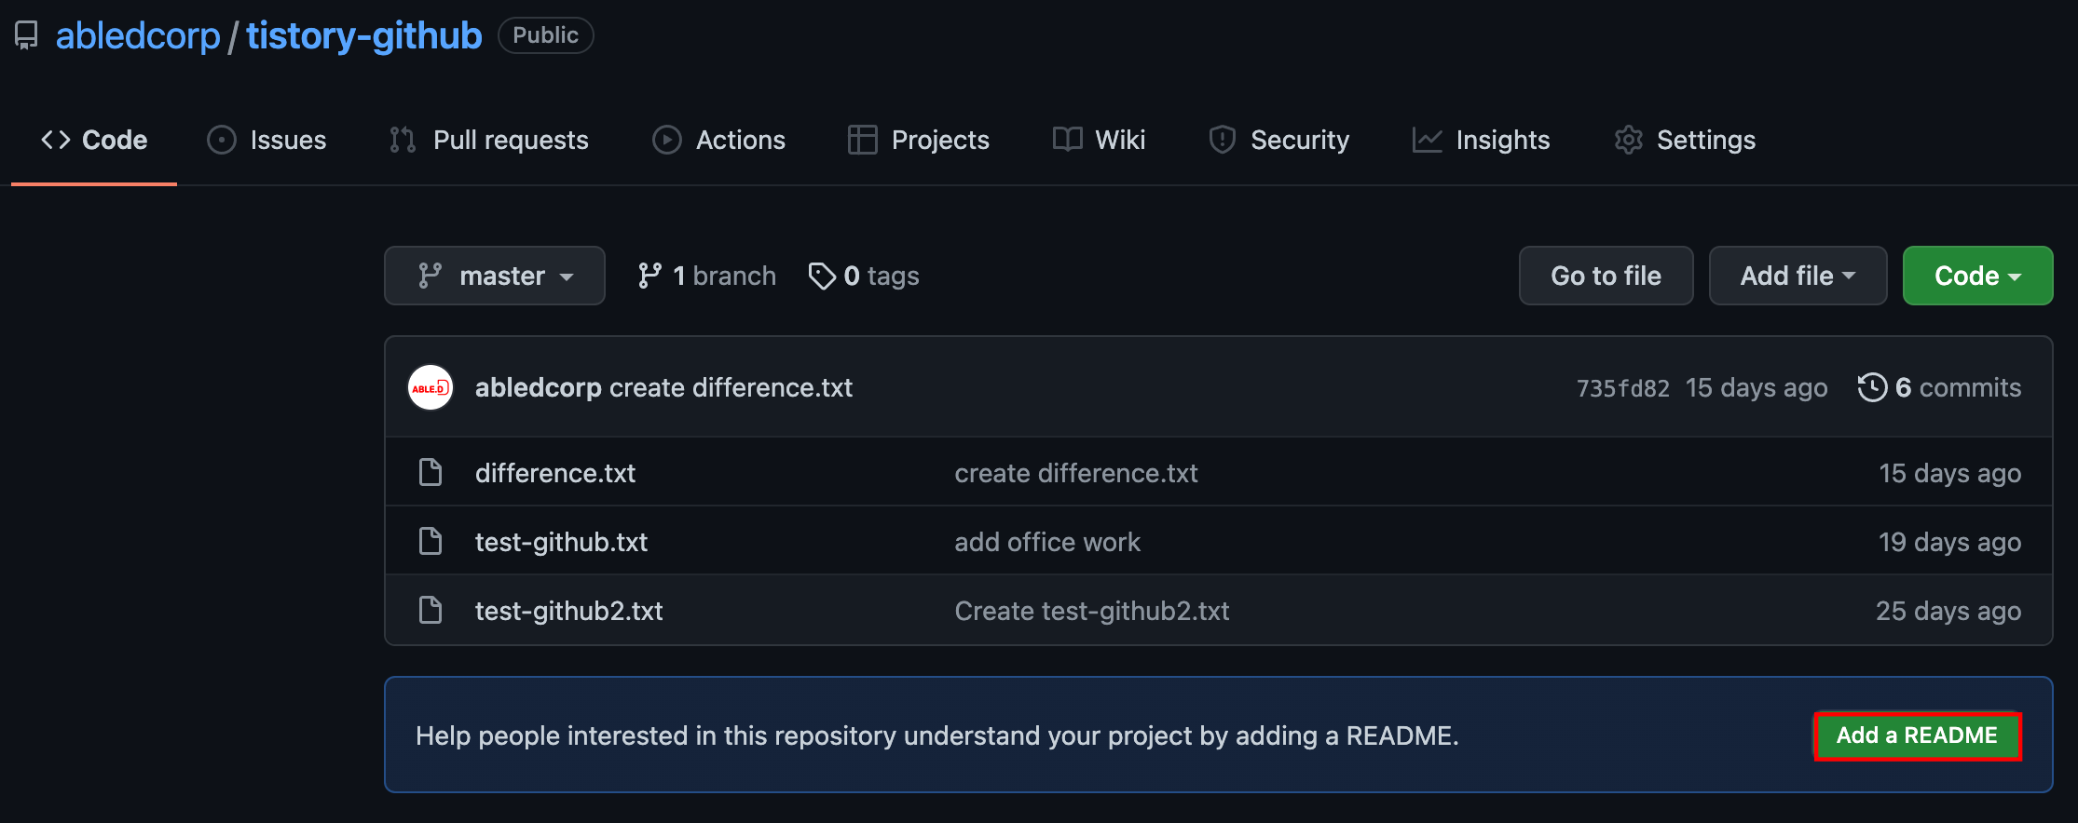Click the branch icon inside master button
This screenshot has height=823, width=2078.
(x=430, y=276)
